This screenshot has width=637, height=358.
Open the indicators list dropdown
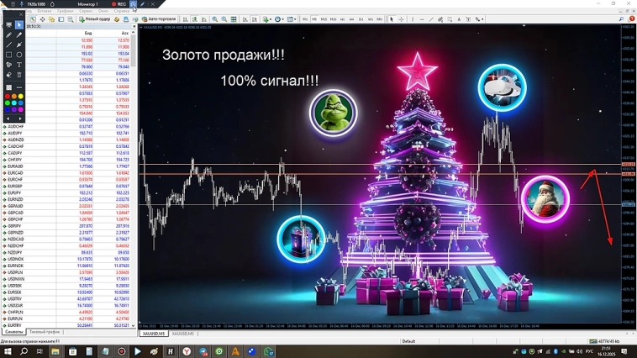[x=266, y=19]
